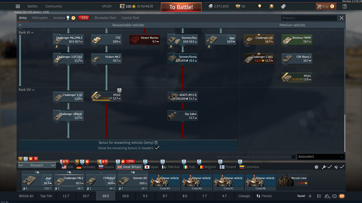Select the British Air preset
Image resolution: width=362 pixels, height=203 pixels.
point(27,196)
